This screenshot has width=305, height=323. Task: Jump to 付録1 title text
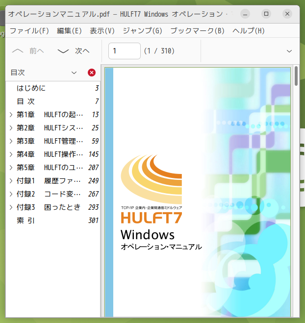pyautogui.click(x=49, y=181)
